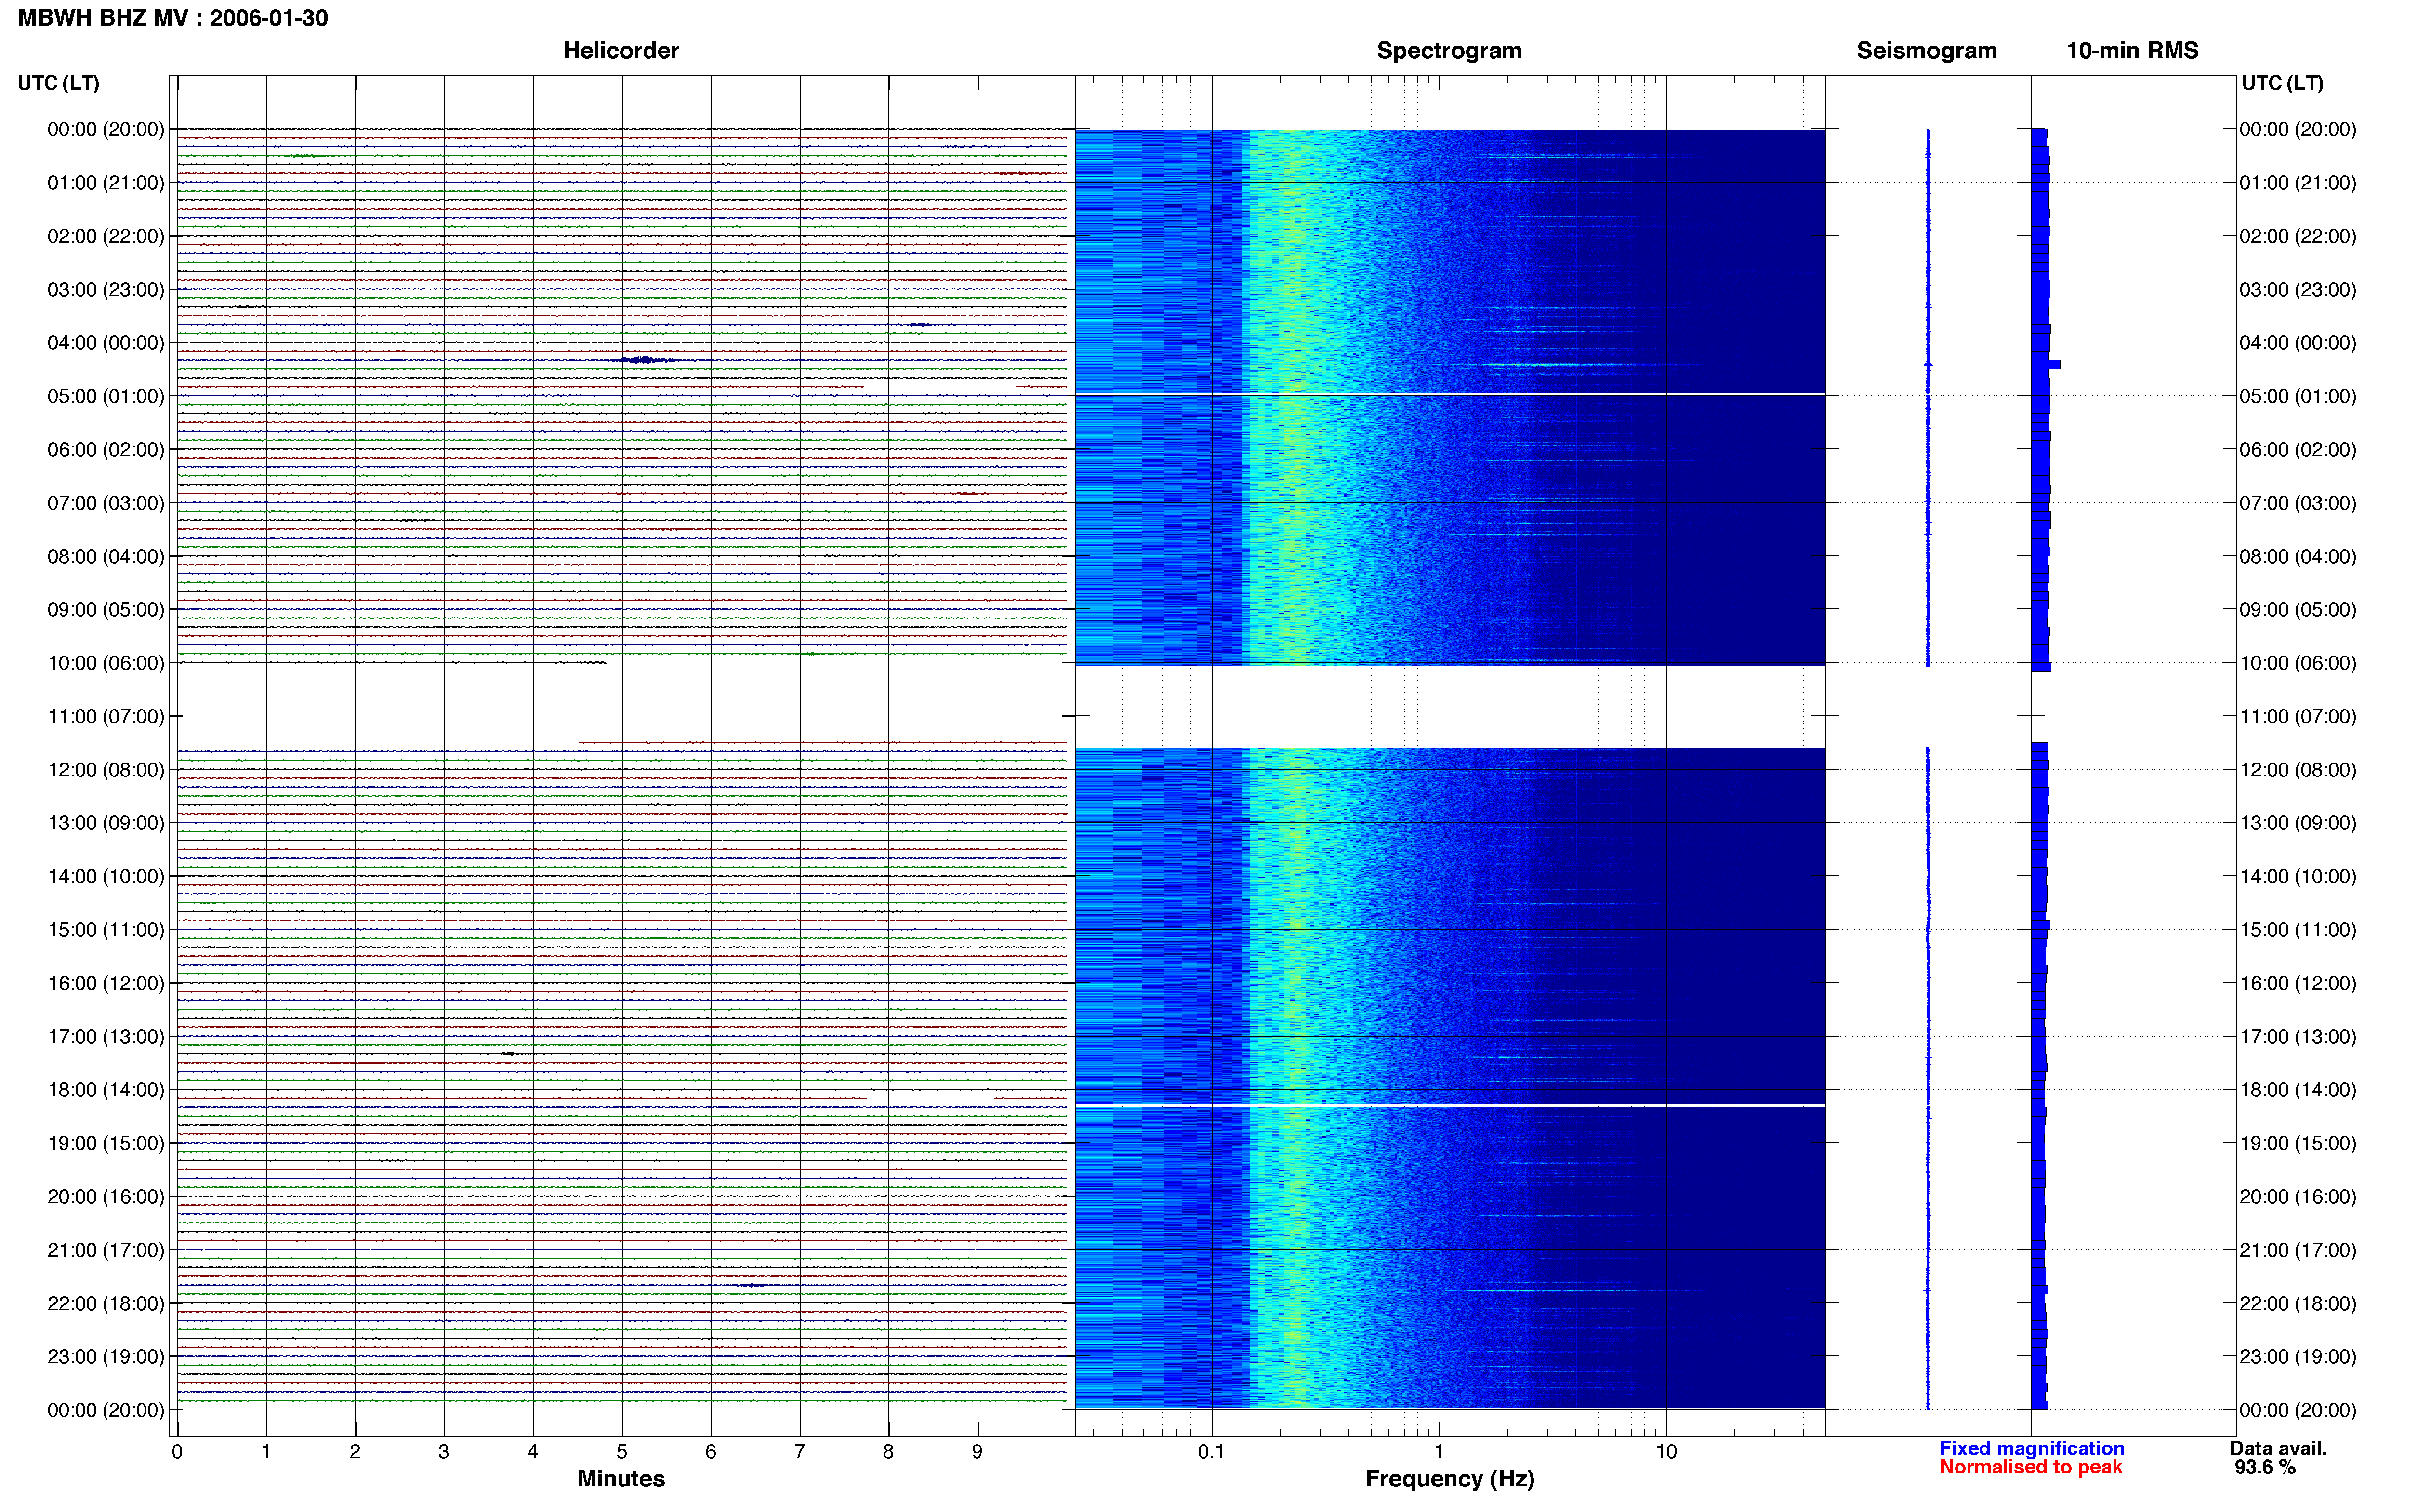Select the Helicorder panel heading
Image resolution: width=2418 pixels, height=1512 pixels.
pos(621,50)
